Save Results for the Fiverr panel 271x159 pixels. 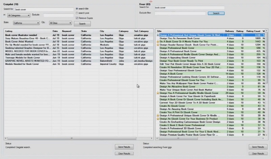coord(258,147)
